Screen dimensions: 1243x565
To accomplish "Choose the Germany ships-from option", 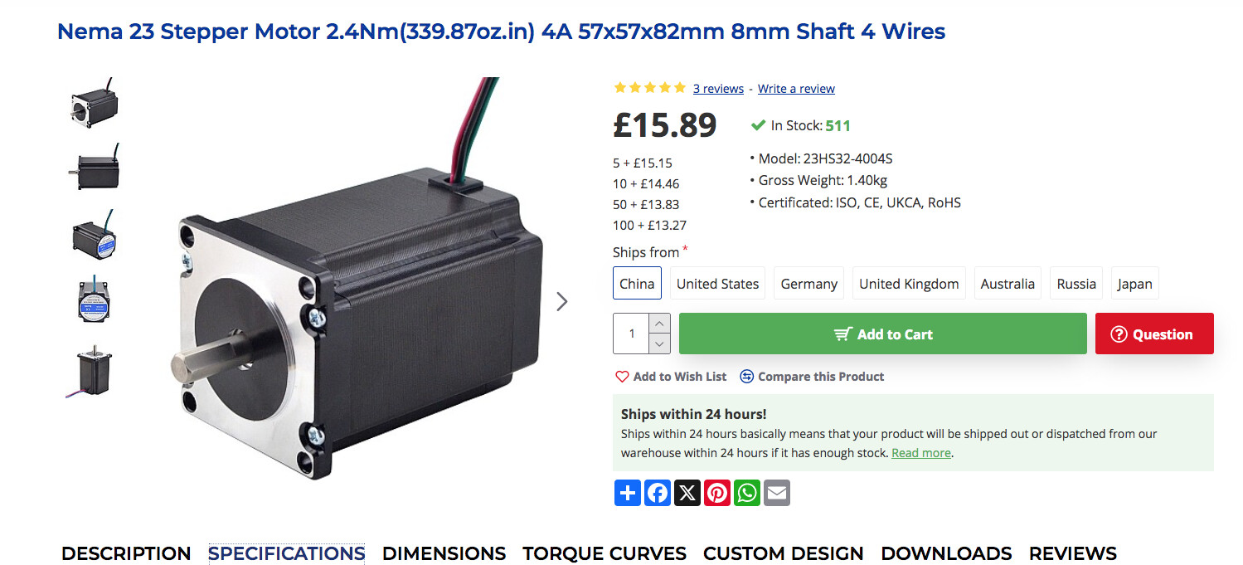I will (x=808, y=284).
